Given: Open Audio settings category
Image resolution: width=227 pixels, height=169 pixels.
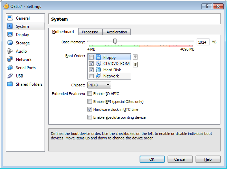Looking at the screenshot, I should coord(21,51).
